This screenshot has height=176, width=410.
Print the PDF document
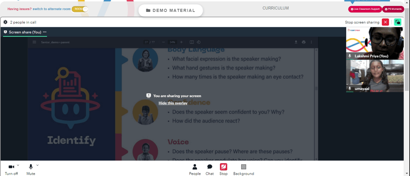(303, 42)
